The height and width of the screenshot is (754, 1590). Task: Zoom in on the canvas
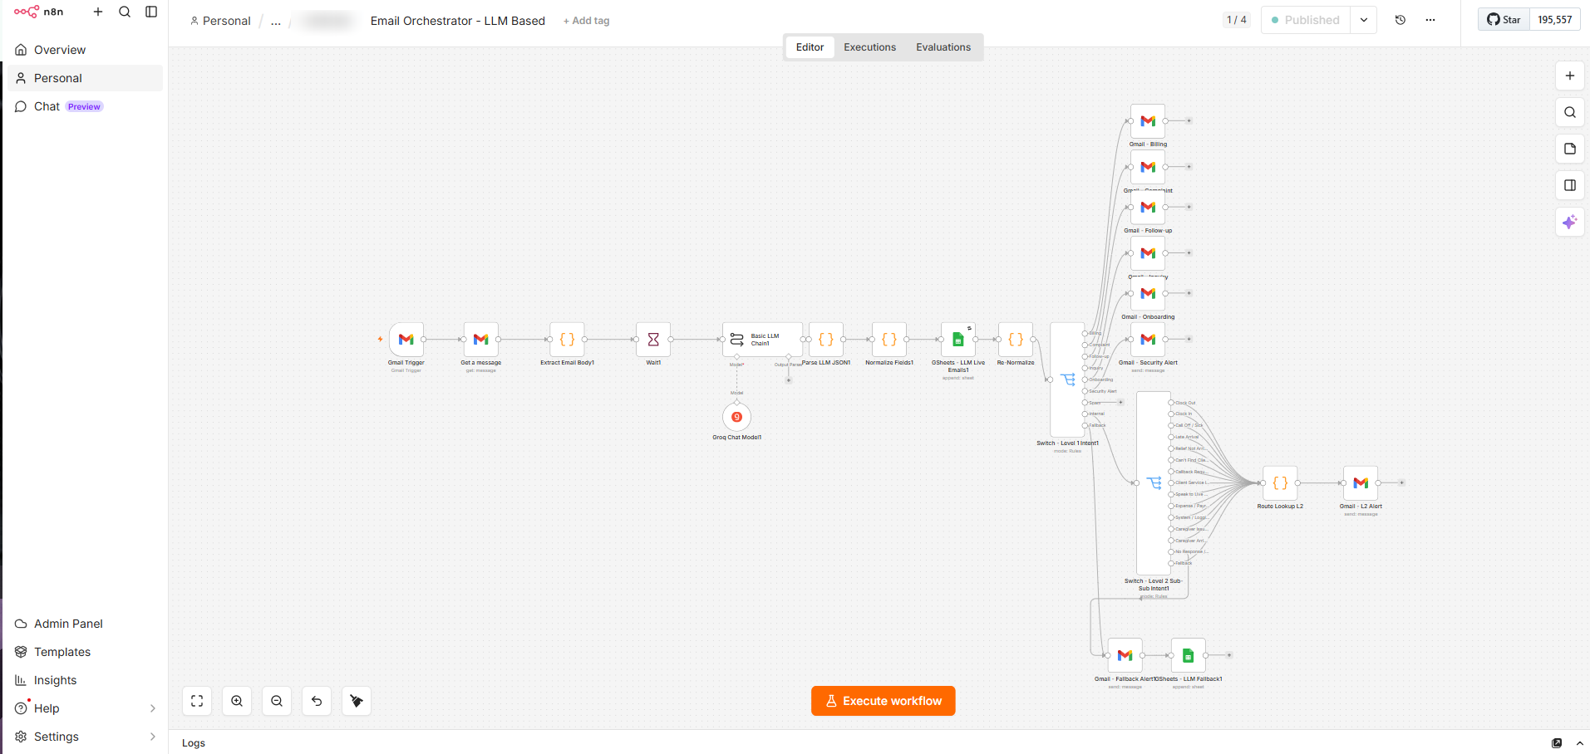tap(237, 701)
